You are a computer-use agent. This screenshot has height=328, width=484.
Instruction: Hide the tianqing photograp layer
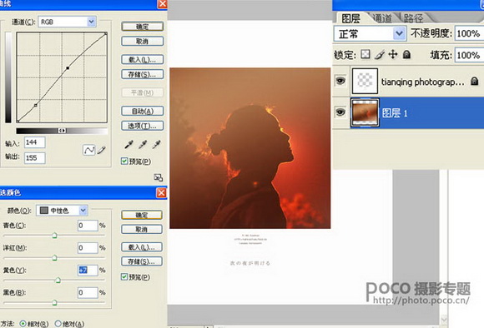coord(340,81)
